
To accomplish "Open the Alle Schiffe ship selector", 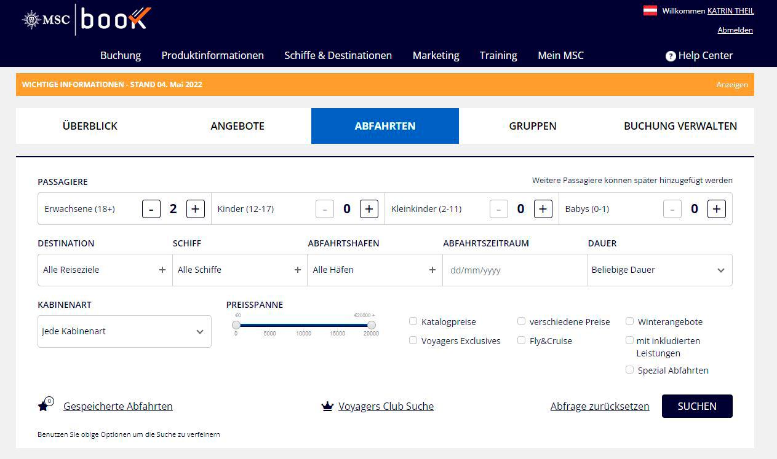I will click(x=240, y=270).
